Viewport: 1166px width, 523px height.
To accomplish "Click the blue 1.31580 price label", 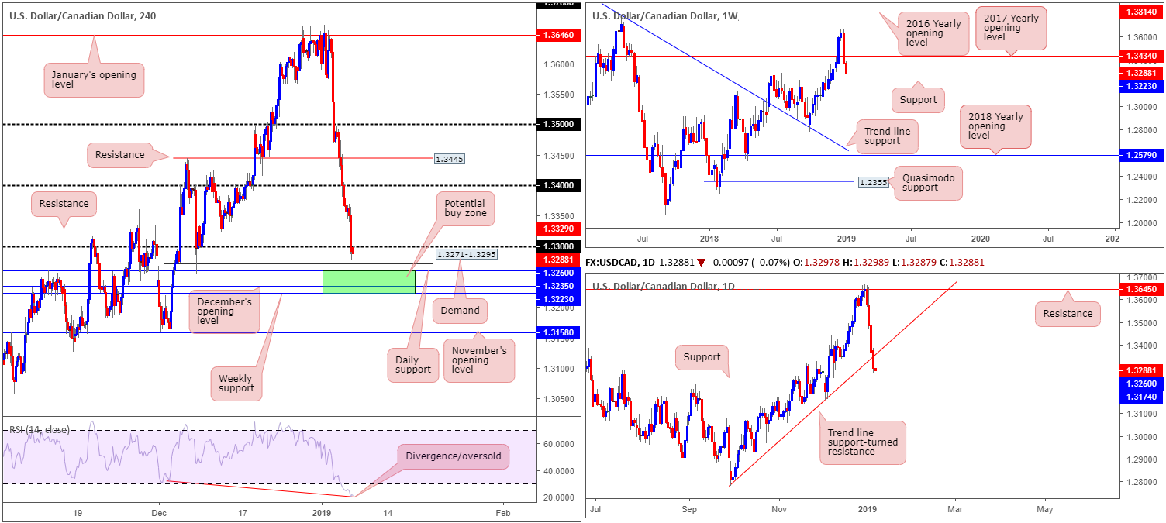I will [557, 333].
